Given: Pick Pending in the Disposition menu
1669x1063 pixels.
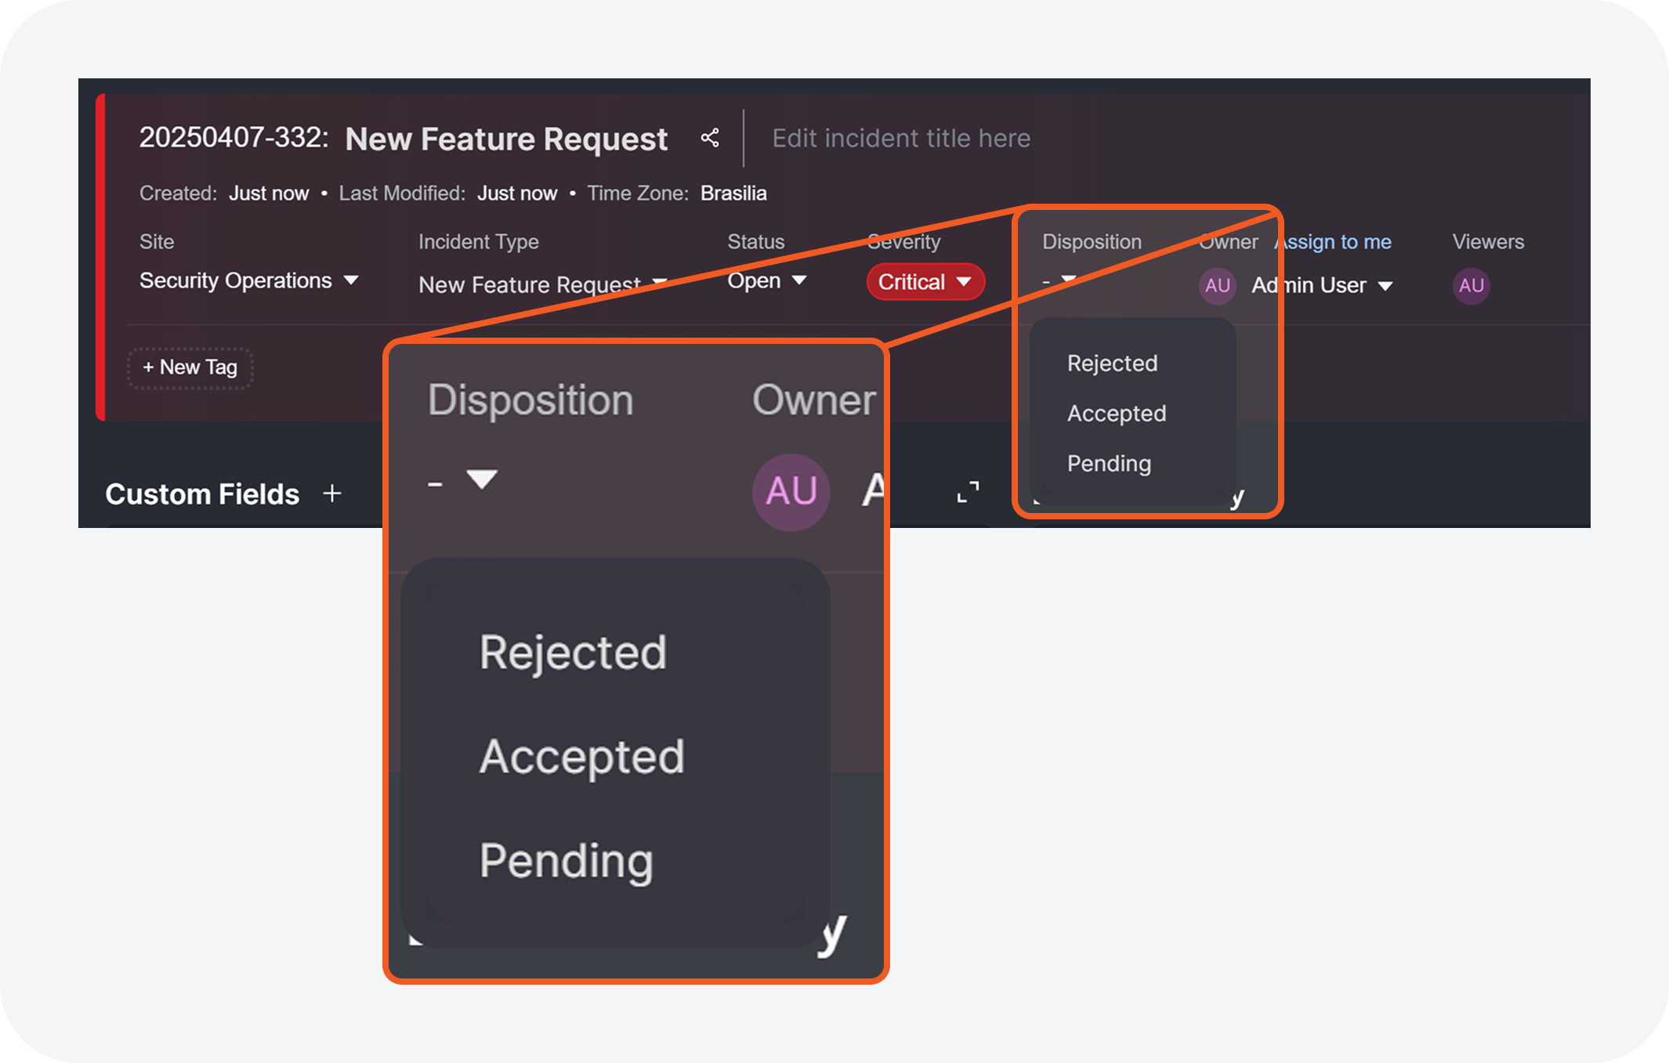Looking at the screenshot, I should [x=1109, y=464].
